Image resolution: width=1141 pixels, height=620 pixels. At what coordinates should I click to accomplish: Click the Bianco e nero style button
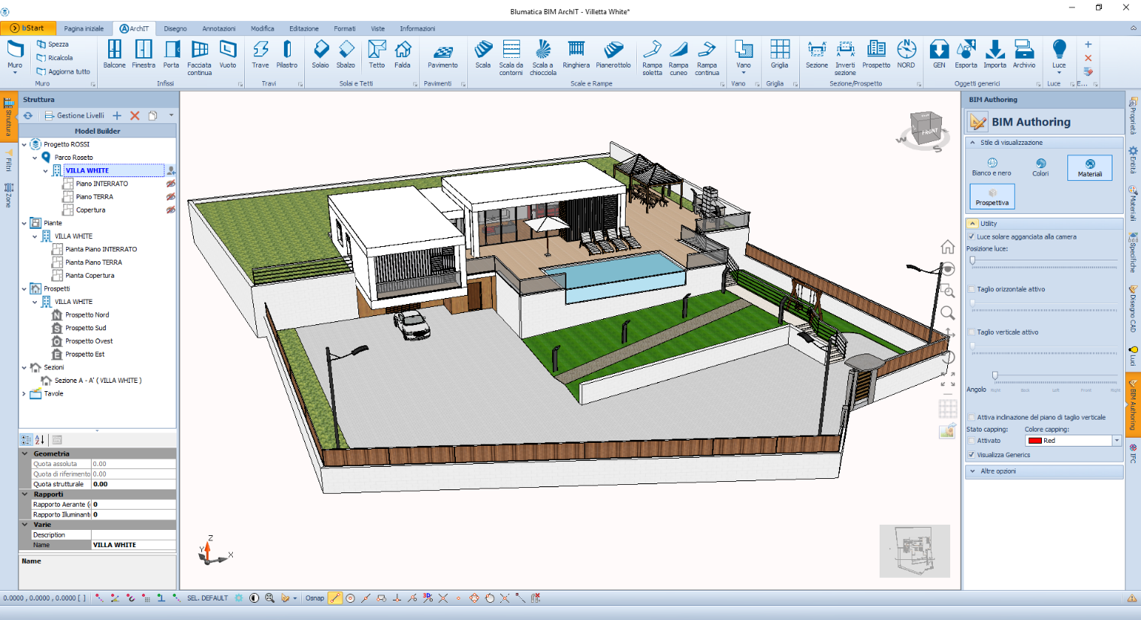click(x=992, y=167)
